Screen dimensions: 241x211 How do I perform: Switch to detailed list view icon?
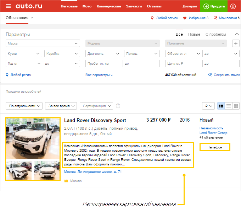tap(221, 106)
